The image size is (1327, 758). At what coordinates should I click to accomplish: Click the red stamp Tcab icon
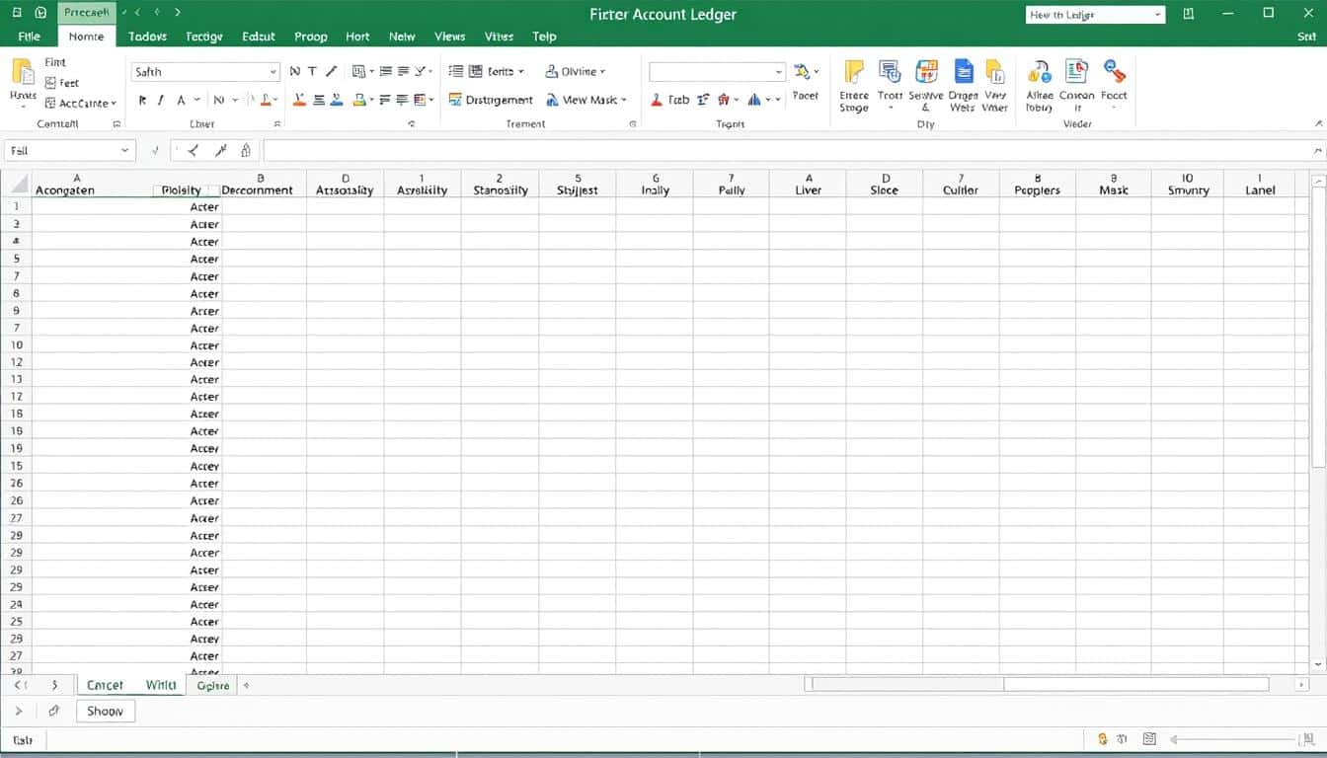[657, 100]
